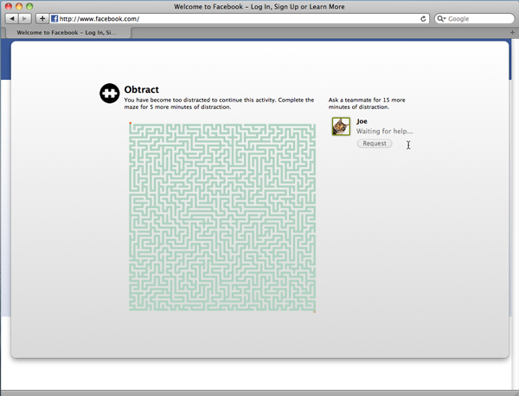Add bookmark with the plus button
This screenshot has height=396, width=519.
(42, 19)
